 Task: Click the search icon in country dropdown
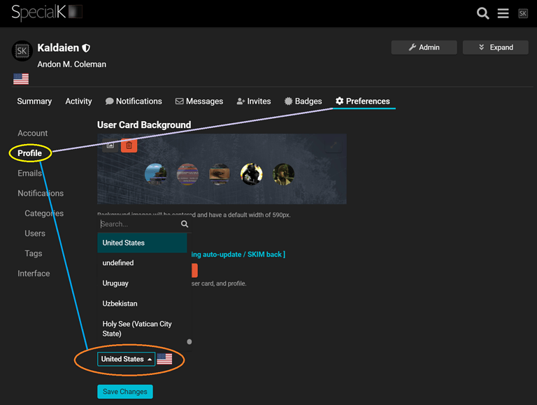(185, 225)
